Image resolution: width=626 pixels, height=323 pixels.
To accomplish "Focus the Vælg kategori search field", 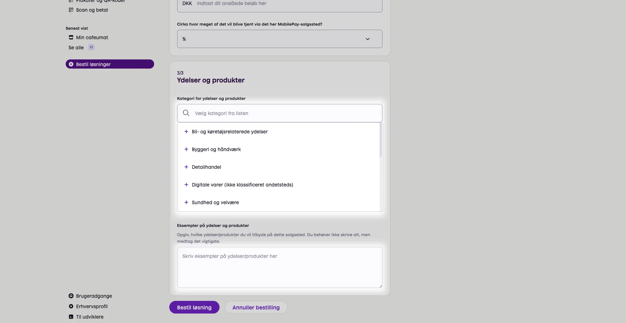I will pos(284,113).
